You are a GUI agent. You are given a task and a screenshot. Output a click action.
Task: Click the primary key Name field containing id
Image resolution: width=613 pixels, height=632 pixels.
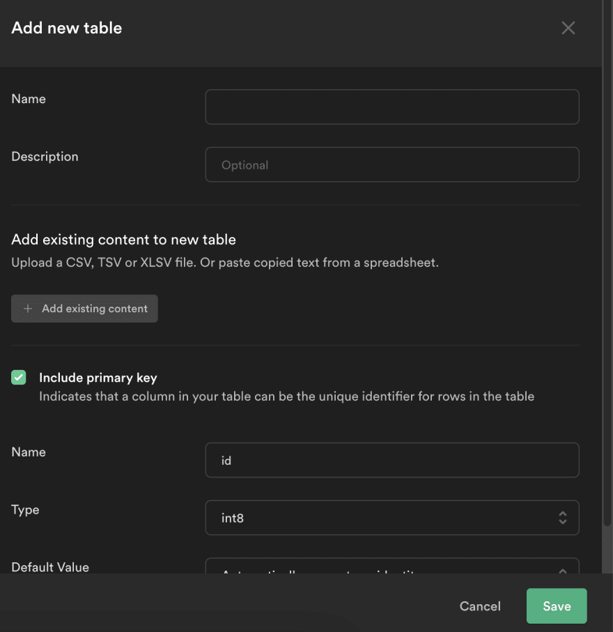pyautogui.click(x=392, y=460)
